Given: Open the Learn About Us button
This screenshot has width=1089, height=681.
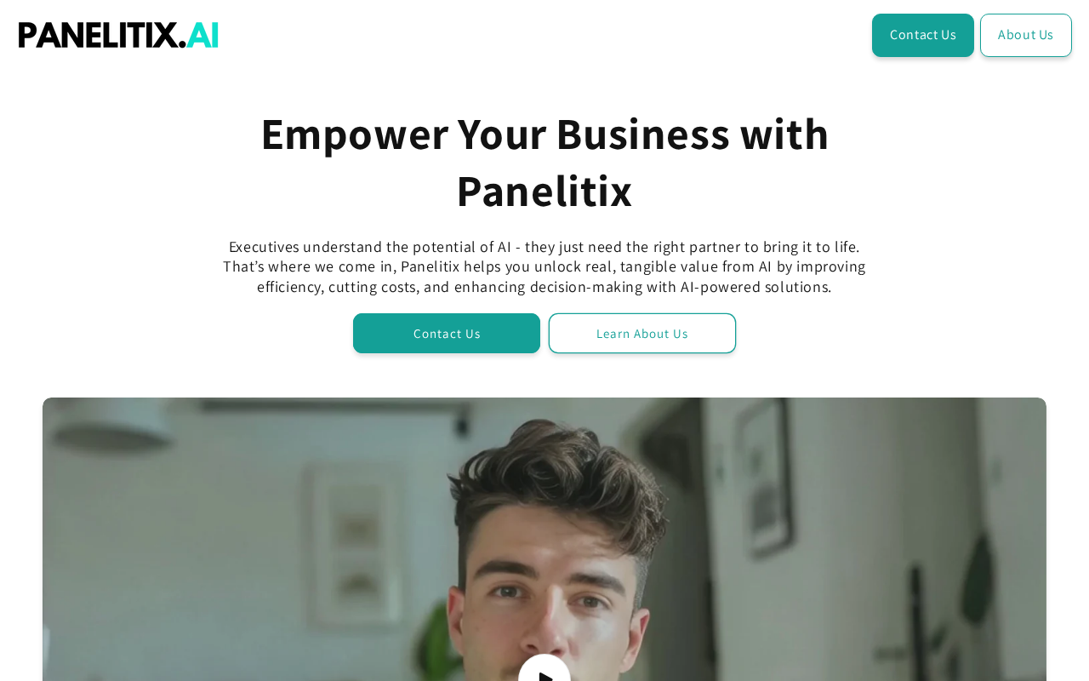Looking at the screenshot, I should coord(642,333).
